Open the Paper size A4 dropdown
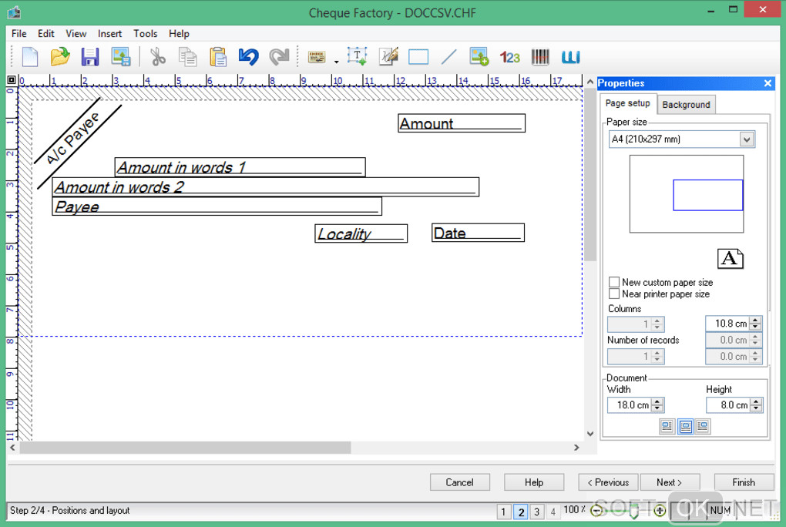This screenshot has width=786, height=527. coord(747,139)
